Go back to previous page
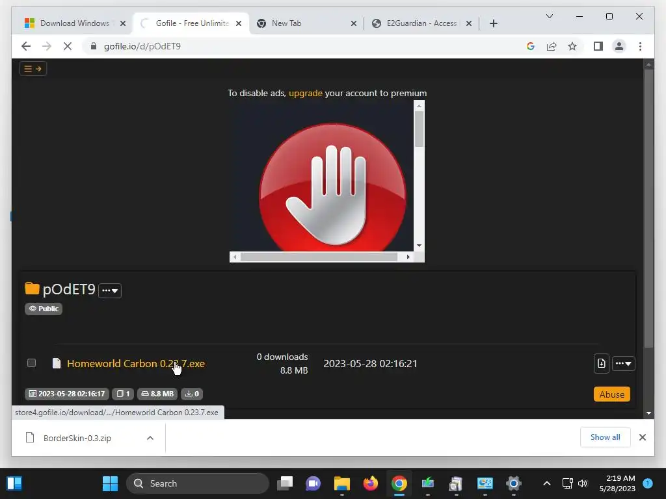Image resolution: width=666 pixels, height=499 pixels. (x=26, y=46)
